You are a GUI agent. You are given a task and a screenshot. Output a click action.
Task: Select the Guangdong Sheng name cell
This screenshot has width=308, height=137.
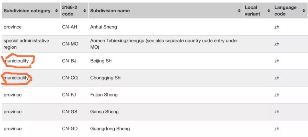(110, 129)
